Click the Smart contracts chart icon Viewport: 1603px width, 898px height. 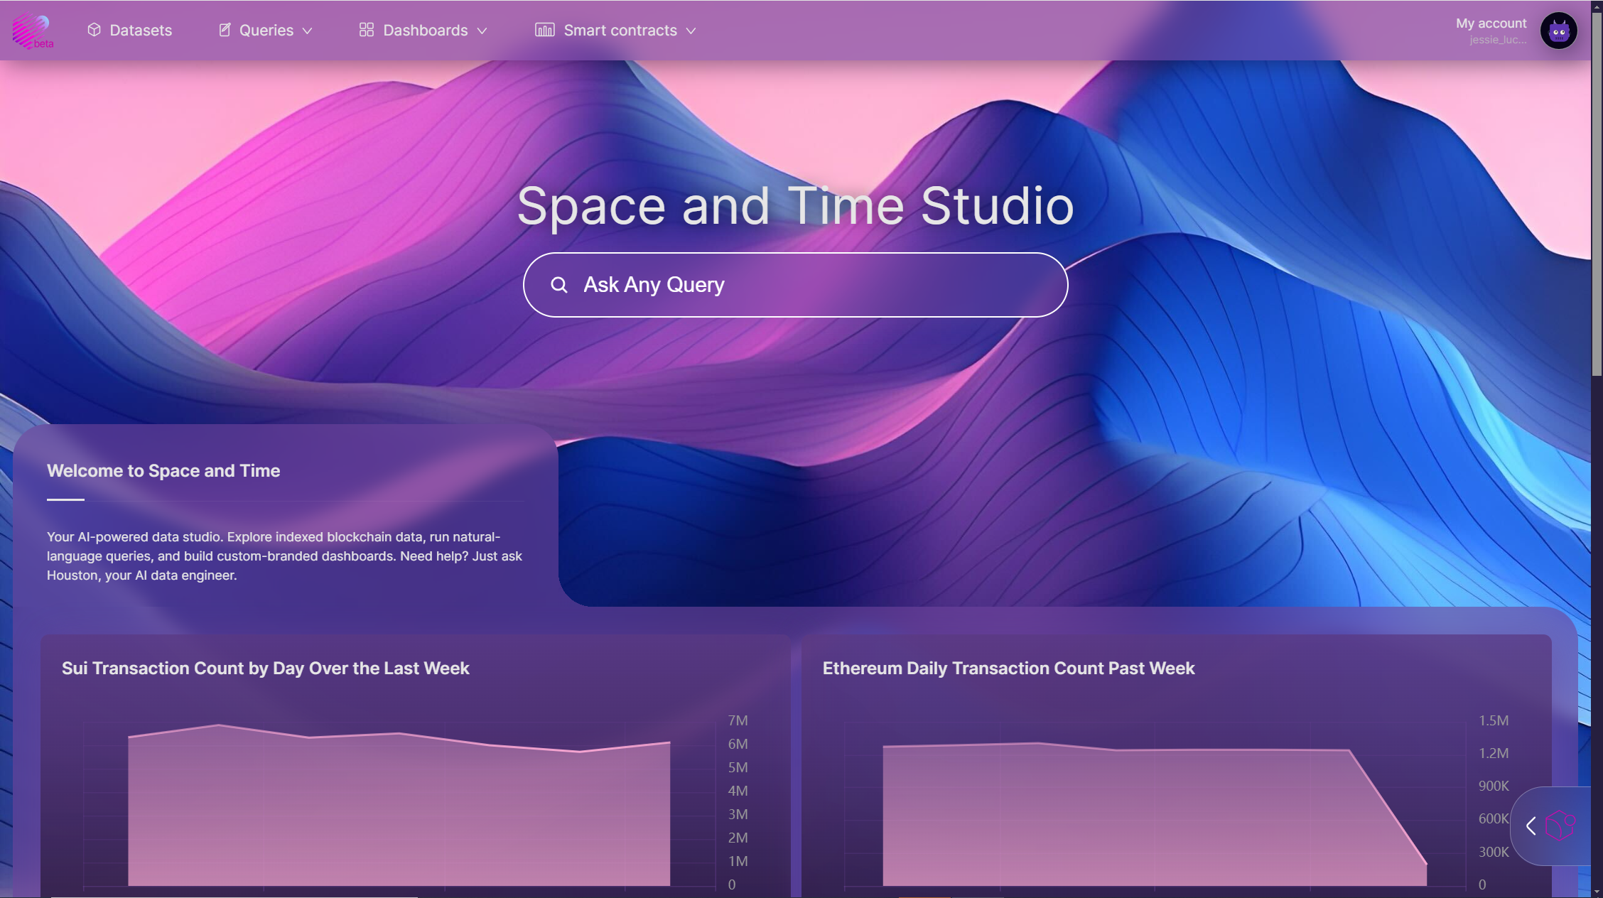(x=545, y=30)
